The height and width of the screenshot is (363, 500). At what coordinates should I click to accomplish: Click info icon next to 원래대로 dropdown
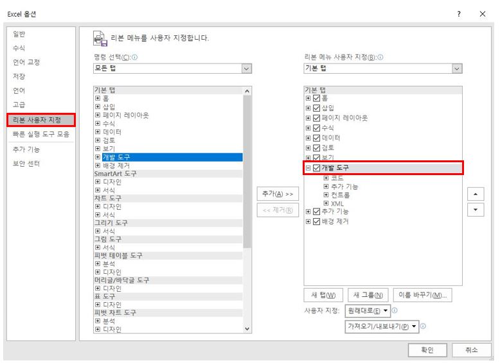395,310
